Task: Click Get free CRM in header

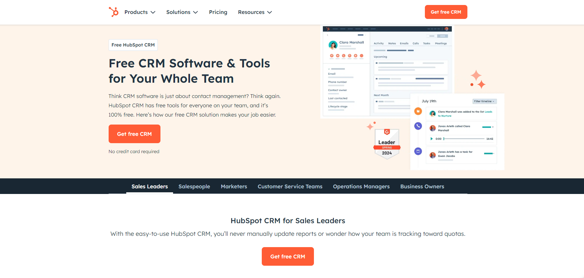Action: tap(446, 12)
